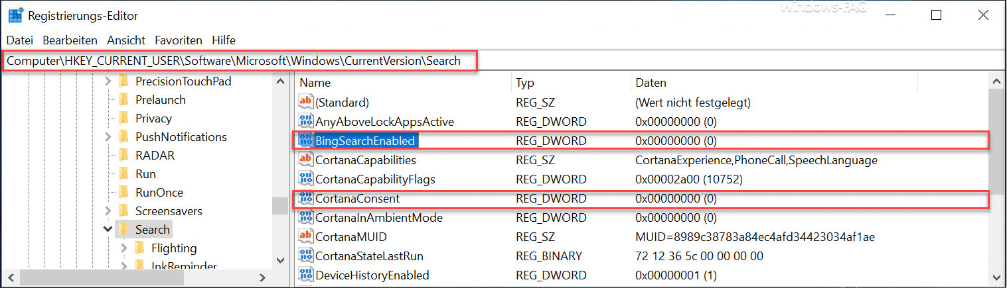1007x288 pixels.
Task: Click the CortanaCapabilities value icon
Action: click(306, 160)
